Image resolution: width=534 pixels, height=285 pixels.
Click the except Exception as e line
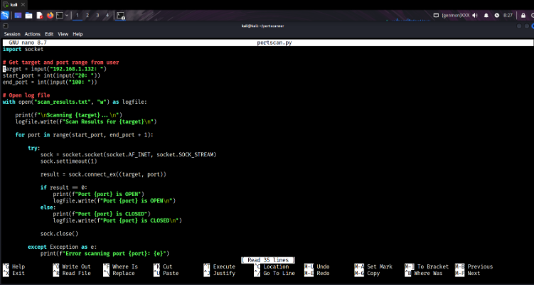(63, 247)
